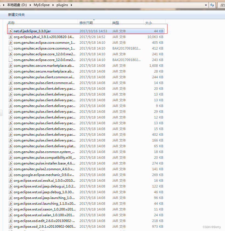This screenshot has height=231, width=225.
Task: Click the 本地磁盘 (D:) breadcrumb segment
Action: coord(17,5)
